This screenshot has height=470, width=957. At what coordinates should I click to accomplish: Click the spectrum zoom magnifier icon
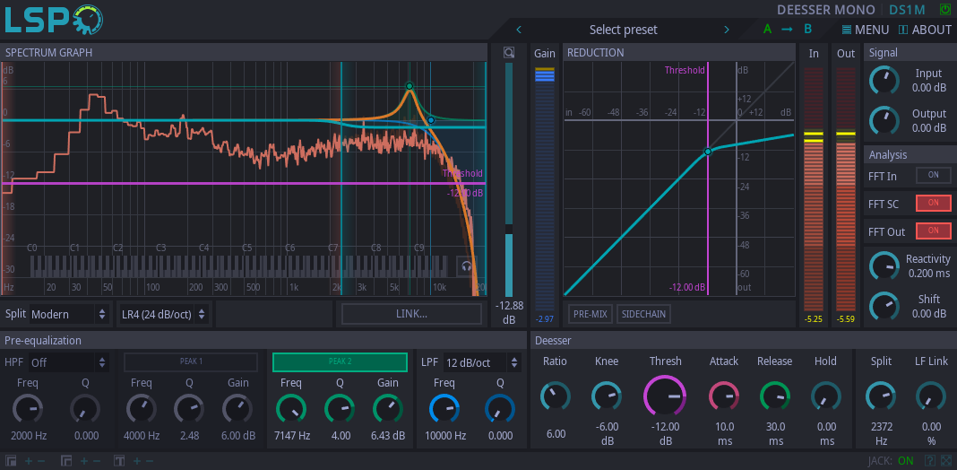(x=509, y=53)
